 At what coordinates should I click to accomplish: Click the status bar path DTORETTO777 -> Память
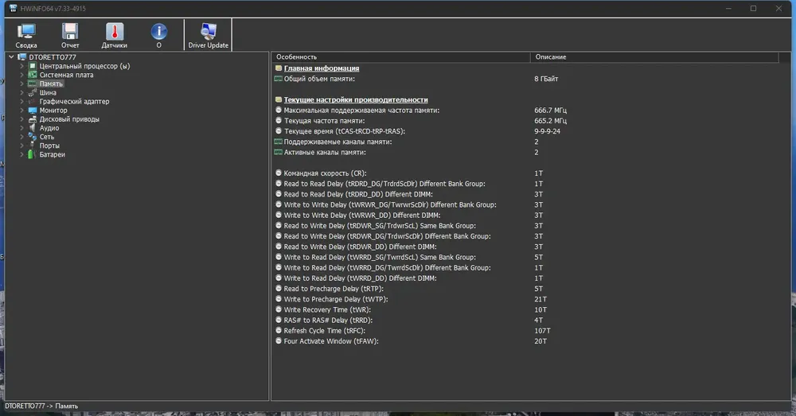41,406
